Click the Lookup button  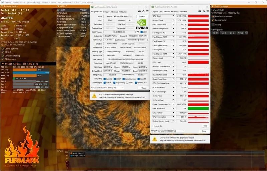click(142, 16)
